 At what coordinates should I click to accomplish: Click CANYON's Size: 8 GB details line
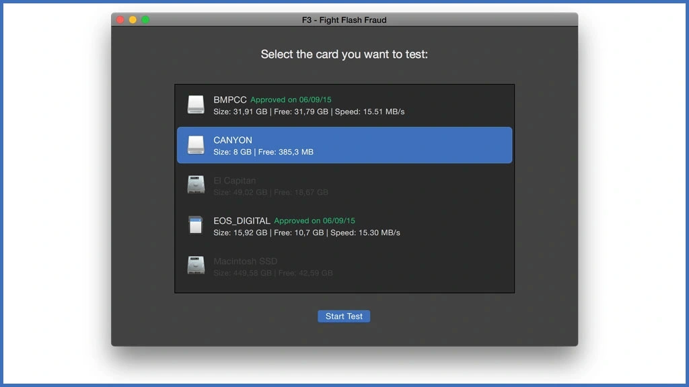coord(263,152)
